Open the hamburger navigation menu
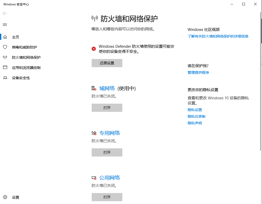Viewport: 262px width, 204px height. click(x=5, y=25)
